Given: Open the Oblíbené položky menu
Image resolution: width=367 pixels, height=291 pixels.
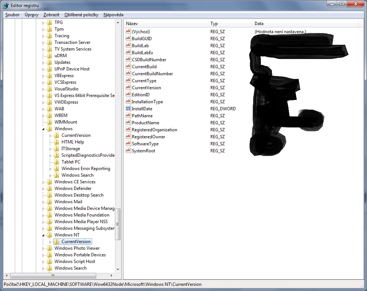Looking at the screenshot, I should click(x=81, y=15).
